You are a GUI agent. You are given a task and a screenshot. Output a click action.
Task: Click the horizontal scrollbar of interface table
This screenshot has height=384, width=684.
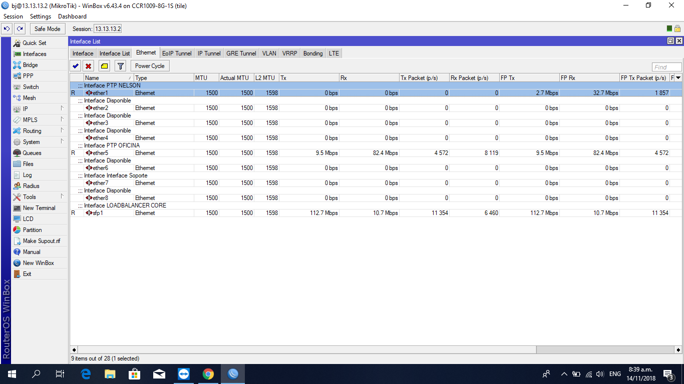tap(306, 349)
